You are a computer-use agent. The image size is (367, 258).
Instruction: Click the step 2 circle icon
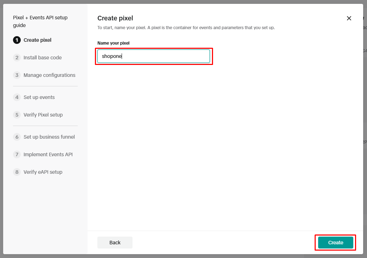[x=17, y=58]
